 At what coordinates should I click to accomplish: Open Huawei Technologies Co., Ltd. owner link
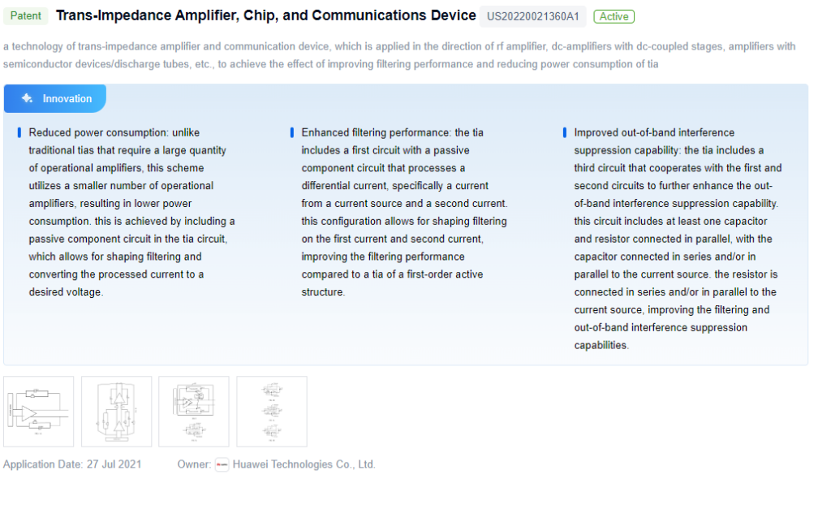point(304,464)
